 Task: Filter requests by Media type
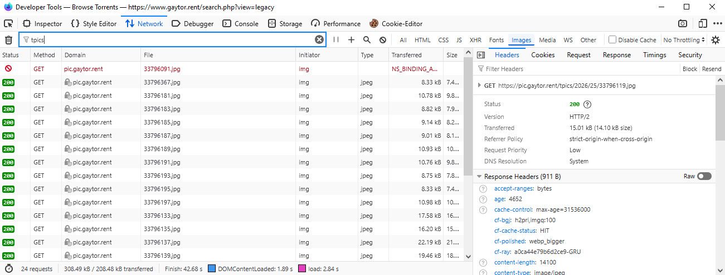click(547, 40)
